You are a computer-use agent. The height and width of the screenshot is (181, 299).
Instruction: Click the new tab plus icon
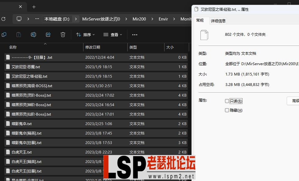coord(34,7)
